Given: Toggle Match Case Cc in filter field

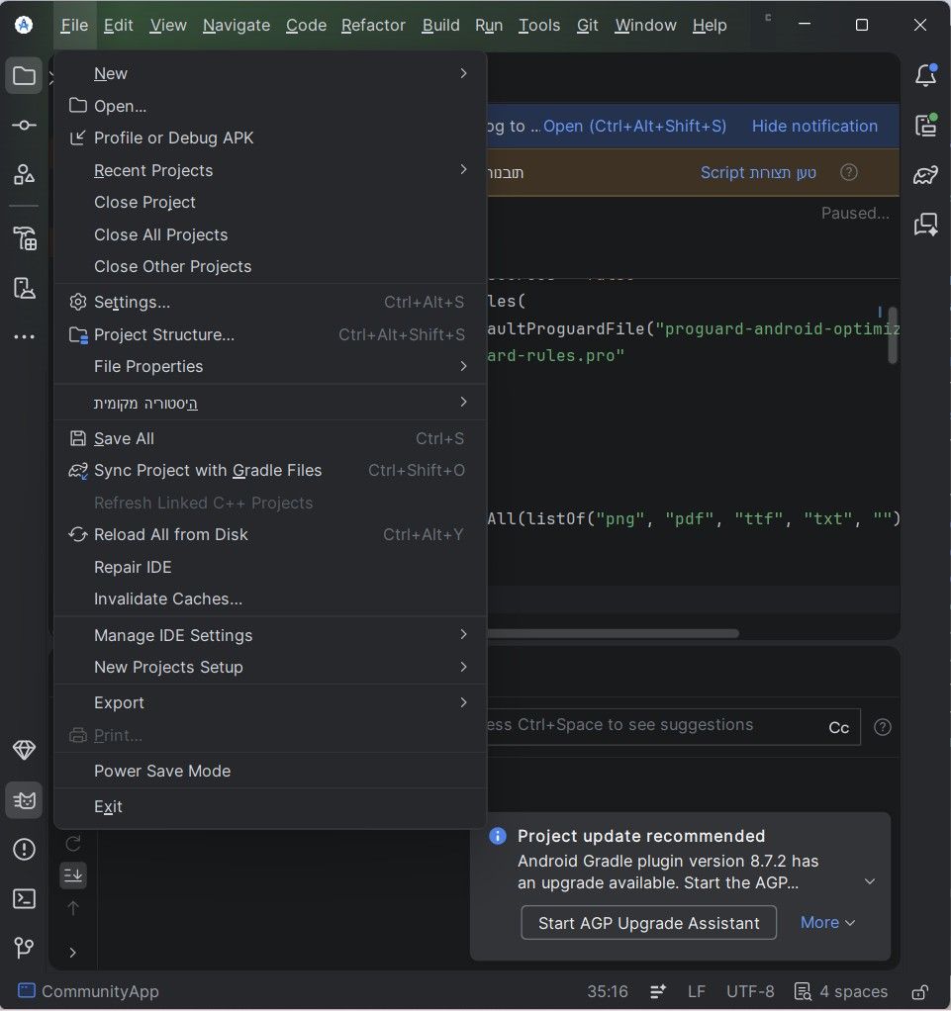Looking at the screenshot, I should (839, 727).
